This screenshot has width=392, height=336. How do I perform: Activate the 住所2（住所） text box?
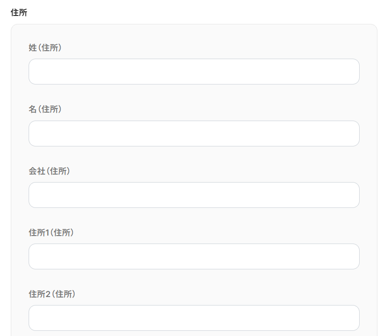194,318
